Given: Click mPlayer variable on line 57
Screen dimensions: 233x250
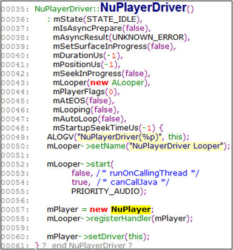Looking at the screenshot, I should (x=62, y=209).
